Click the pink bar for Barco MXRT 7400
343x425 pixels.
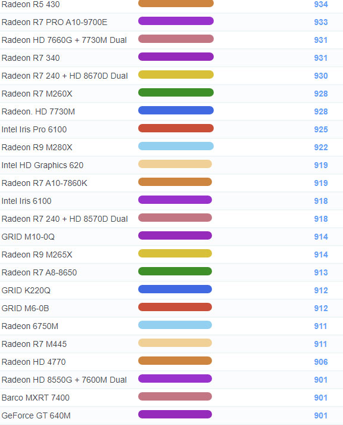[x=175, y=396]
